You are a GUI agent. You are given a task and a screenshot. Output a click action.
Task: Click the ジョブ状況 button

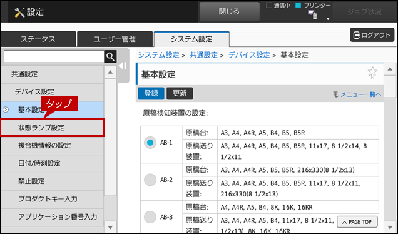click(x=364, y=12)
